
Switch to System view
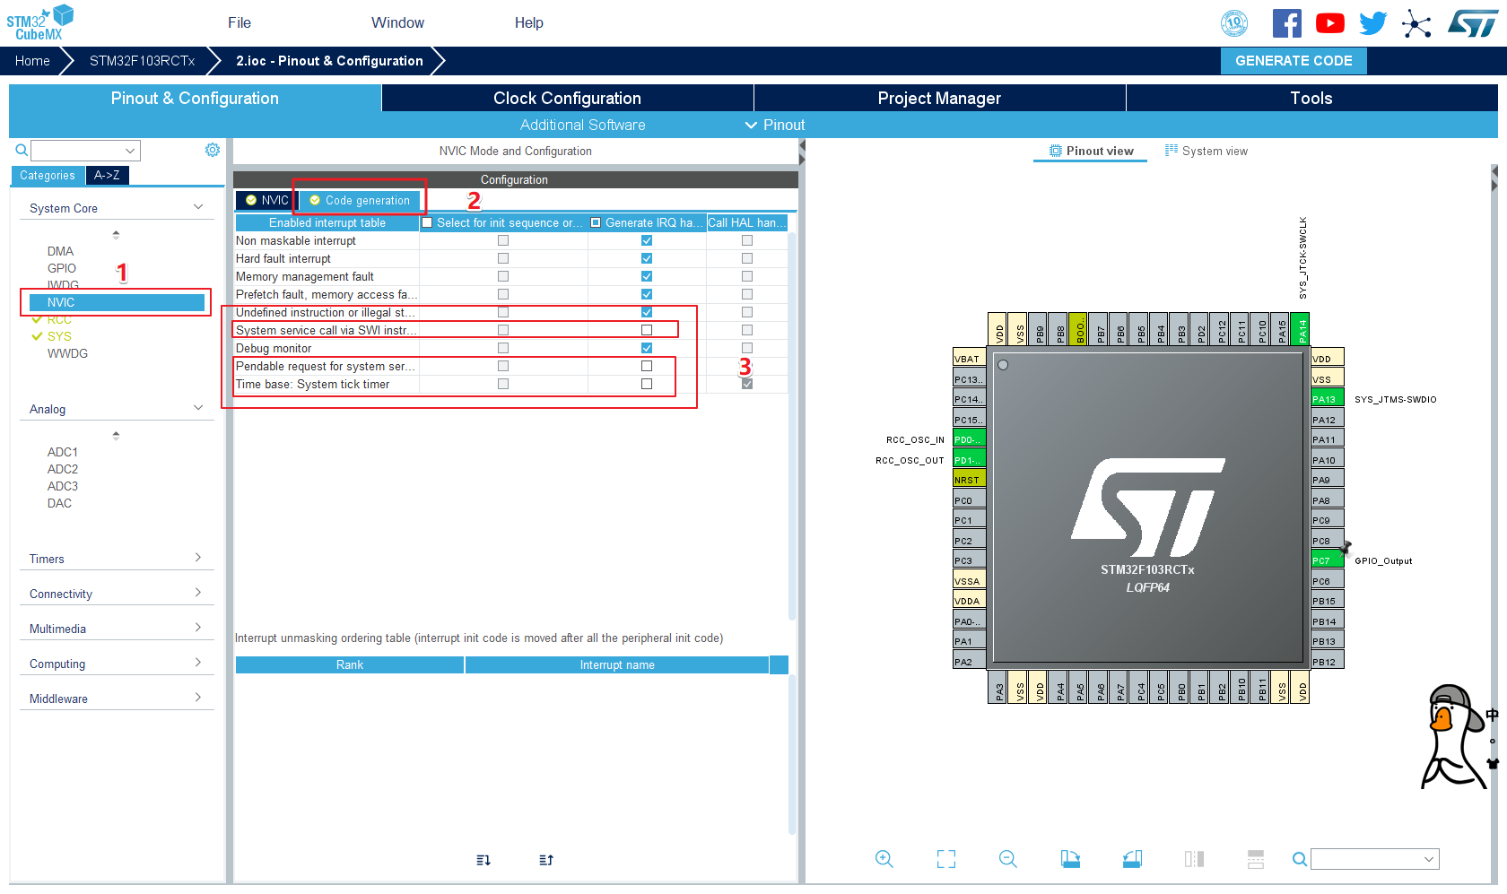1206,151
